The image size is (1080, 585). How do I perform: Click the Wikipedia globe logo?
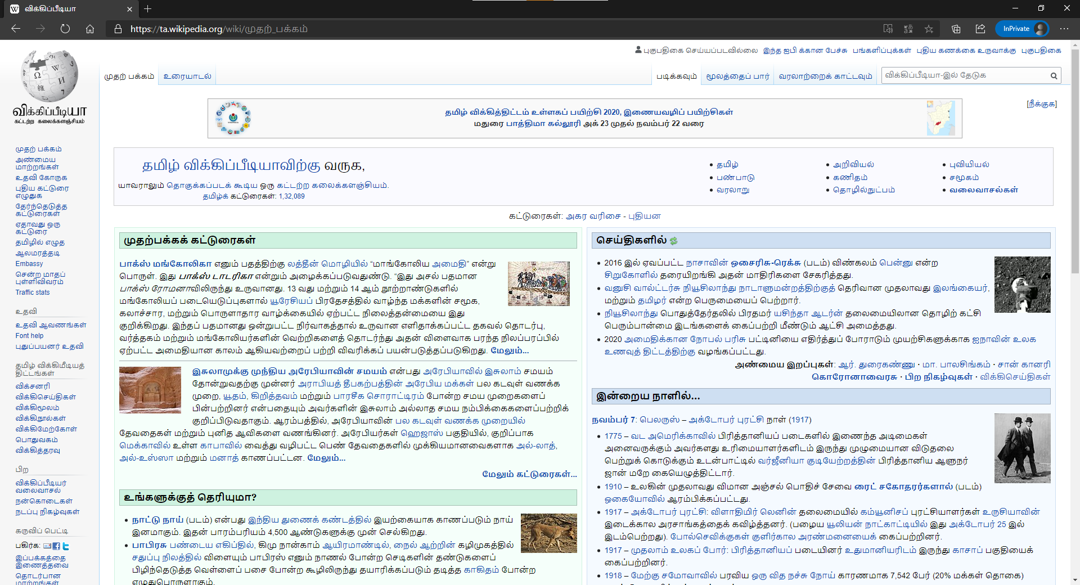point(49,76)
